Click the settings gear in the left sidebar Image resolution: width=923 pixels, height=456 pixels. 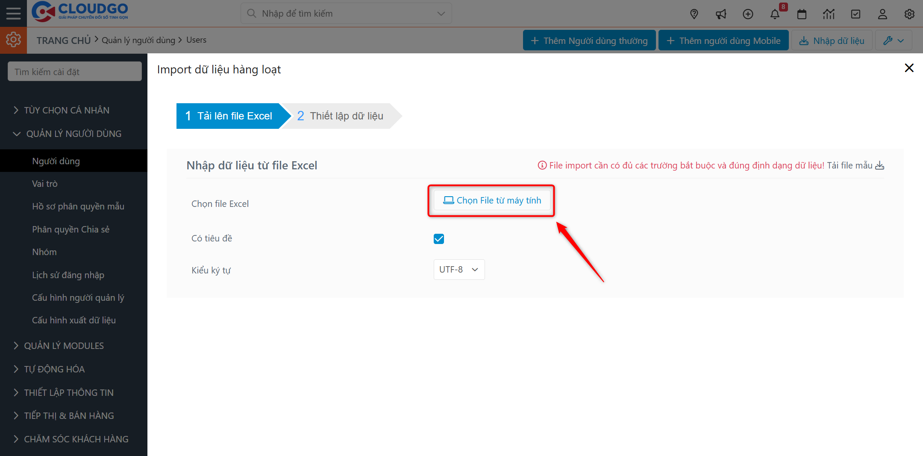[13, 40]
